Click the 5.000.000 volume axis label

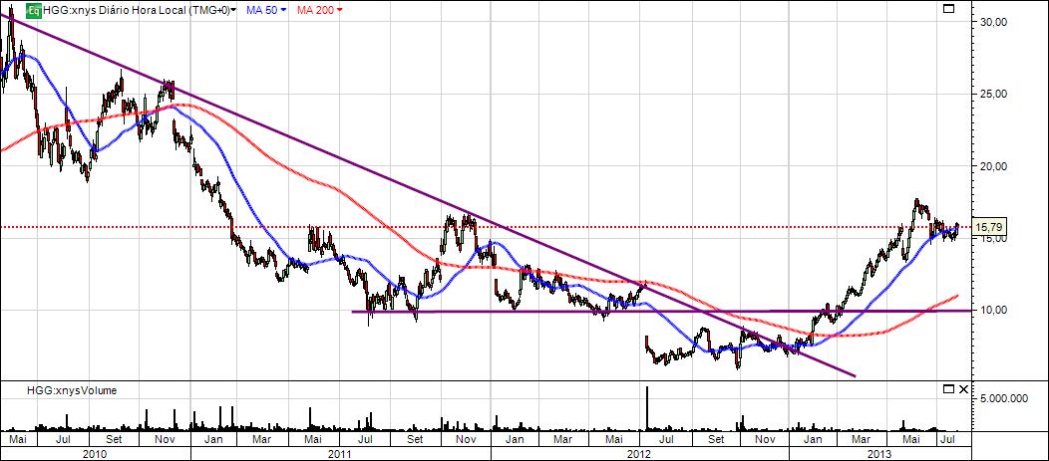tap(1002, 399)
